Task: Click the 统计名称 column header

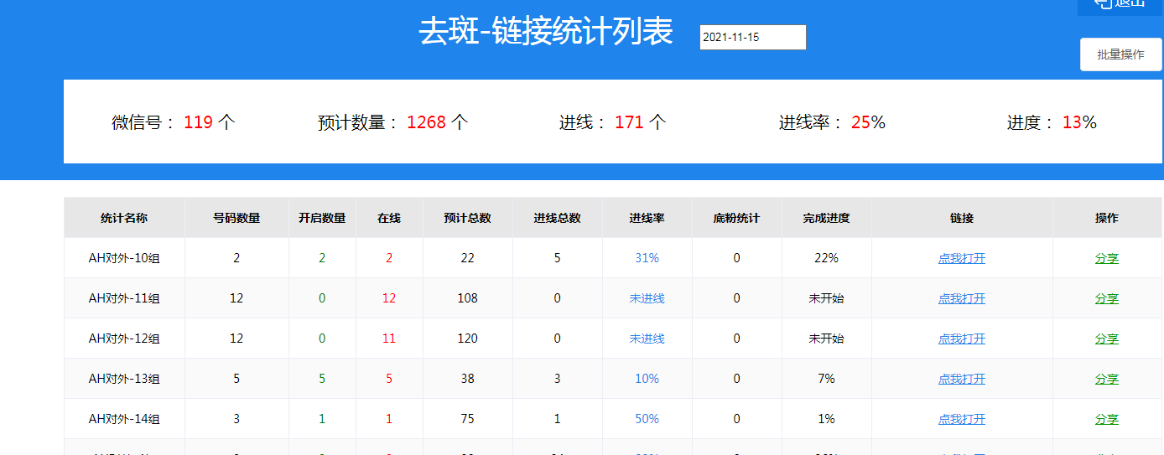Action: coord(124,218)
